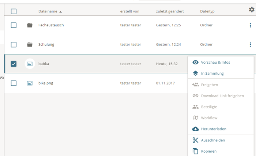Screen dimensions: 256x156
Task: Click the babka image thumbnail icon
Action: 30,64
